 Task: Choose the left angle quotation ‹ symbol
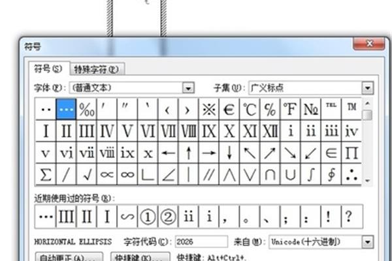pos(168,109)
